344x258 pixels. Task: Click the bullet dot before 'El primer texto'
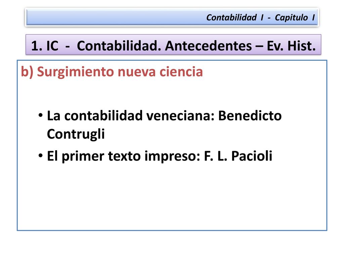click(40, 156)
